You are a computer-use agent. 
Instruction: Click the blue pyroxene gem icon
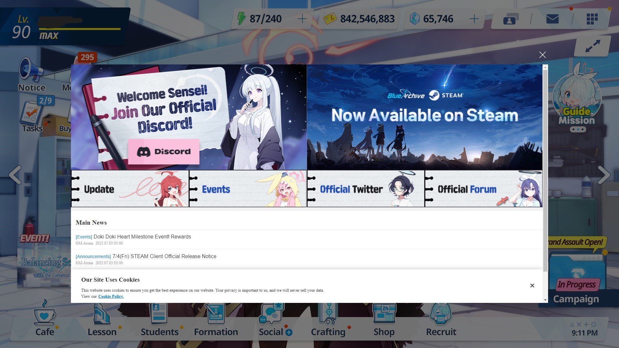414,19
